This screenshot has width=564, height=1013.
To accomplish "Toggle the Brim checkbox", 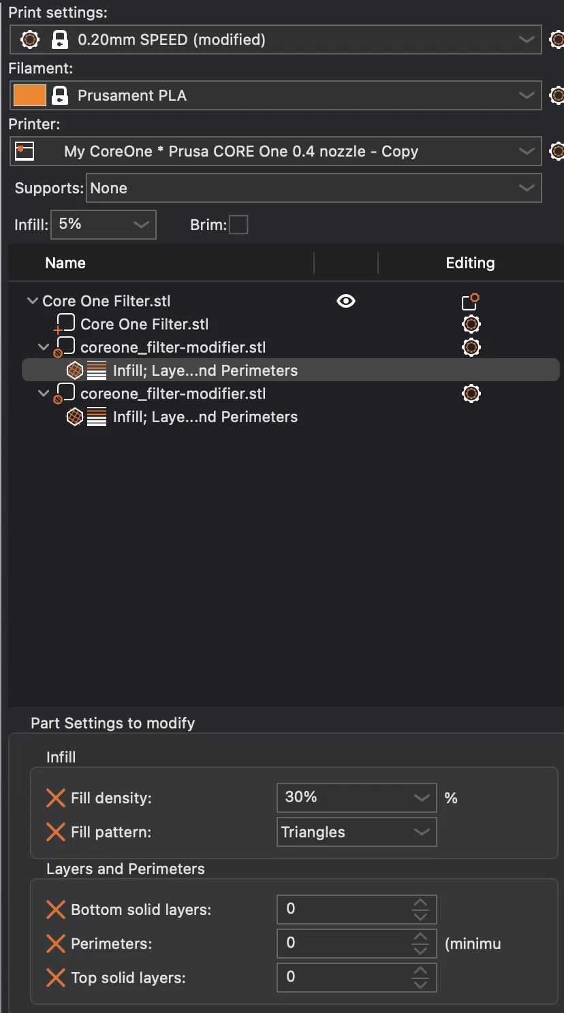I will [x=238, y=225].
